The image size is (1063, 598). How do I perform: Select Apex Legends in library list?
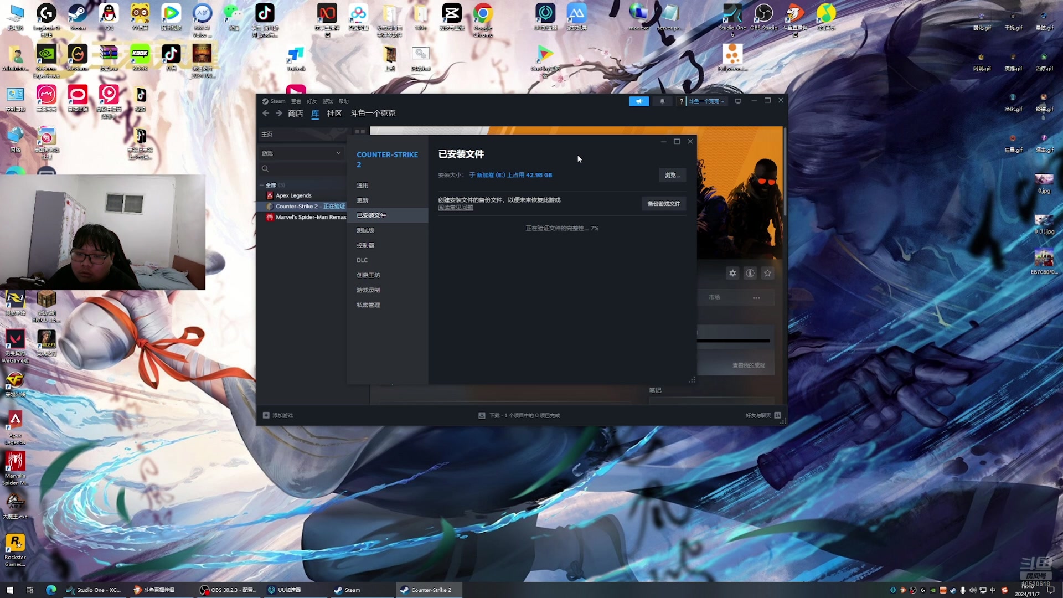(293, 195)
